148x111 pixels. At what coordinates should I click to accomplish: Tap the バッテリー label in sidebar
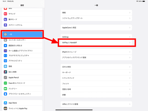[13, 89]
